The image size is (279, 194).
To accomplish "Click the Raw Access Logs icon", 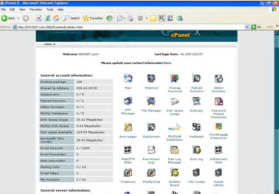I will click(x=151, y=150).
